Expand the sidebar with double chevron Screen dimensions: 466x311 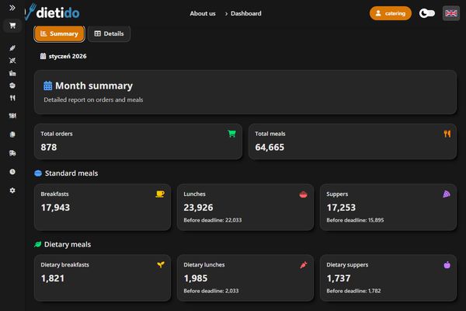tap(12, 7)
